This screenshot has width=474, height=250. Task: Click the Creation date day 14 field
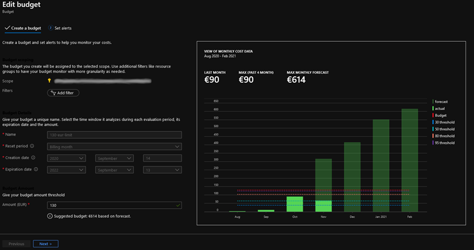point(162,159)
